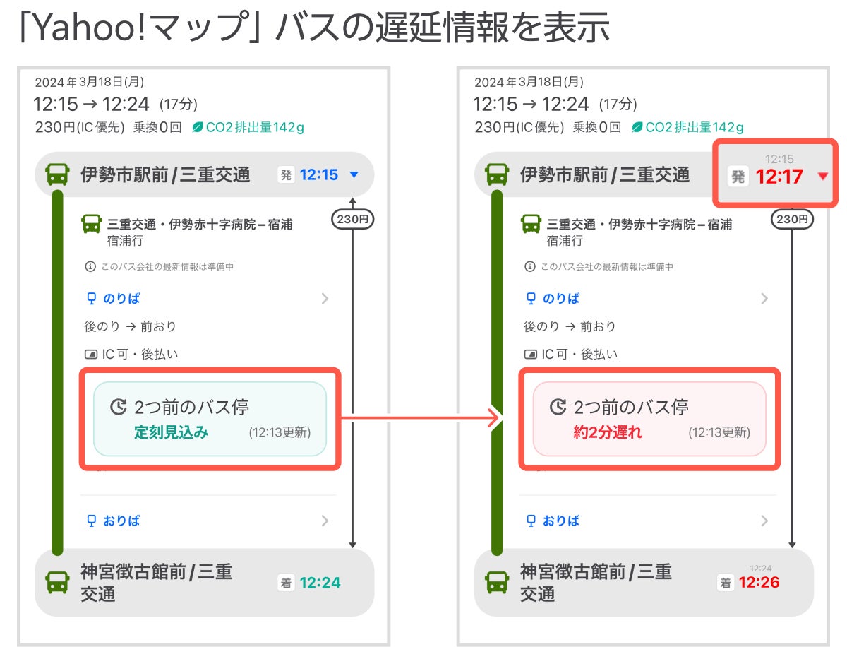Click the bus icon beside 伊勢市駅前 in left panel

coord(58,174)
